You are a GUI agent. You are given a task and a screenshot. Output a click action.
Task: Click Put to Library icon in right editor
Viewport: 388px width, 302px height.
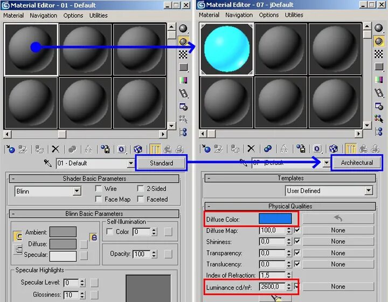(x=301, y=148)
